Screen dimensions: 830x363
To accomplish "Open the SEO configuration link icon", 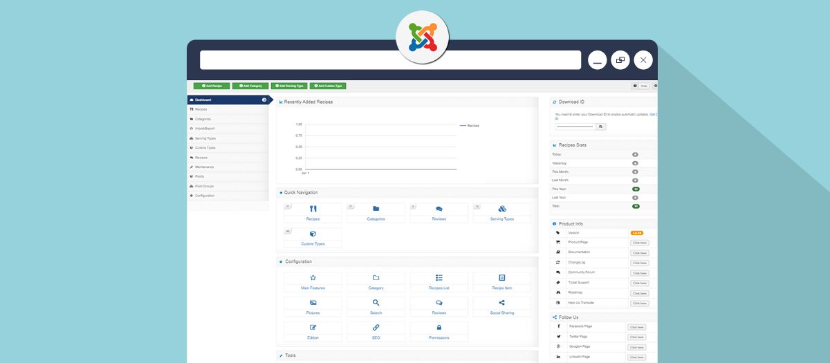I will 376,327.
